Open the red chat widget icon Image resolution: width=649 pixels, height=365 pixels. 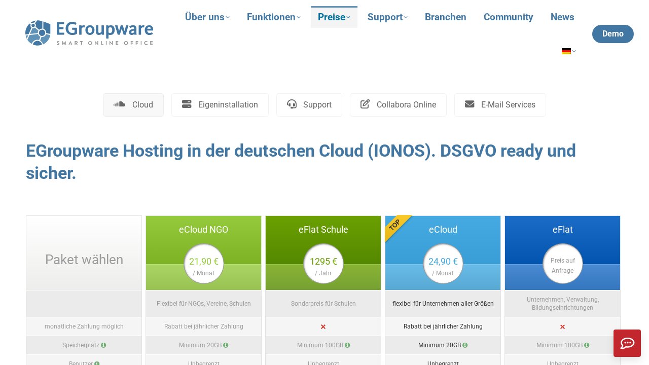[627, 343]
